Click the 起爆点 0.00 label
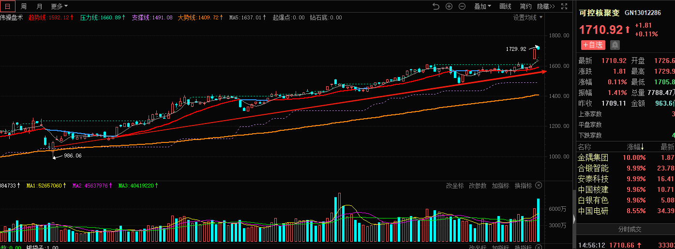675x249 pixels. (288, 17)
